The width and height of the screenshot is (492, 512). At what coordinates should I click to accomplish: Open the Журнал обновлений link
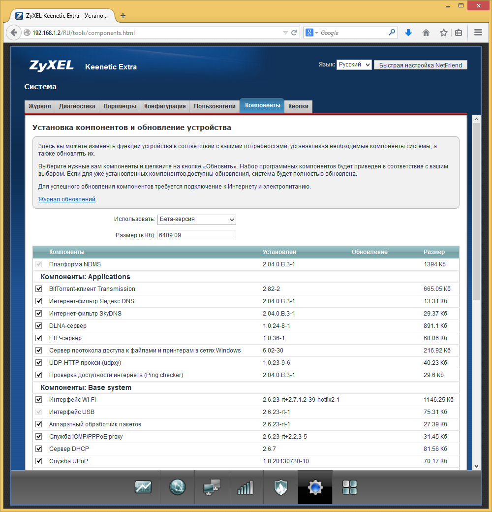[67, 199]
